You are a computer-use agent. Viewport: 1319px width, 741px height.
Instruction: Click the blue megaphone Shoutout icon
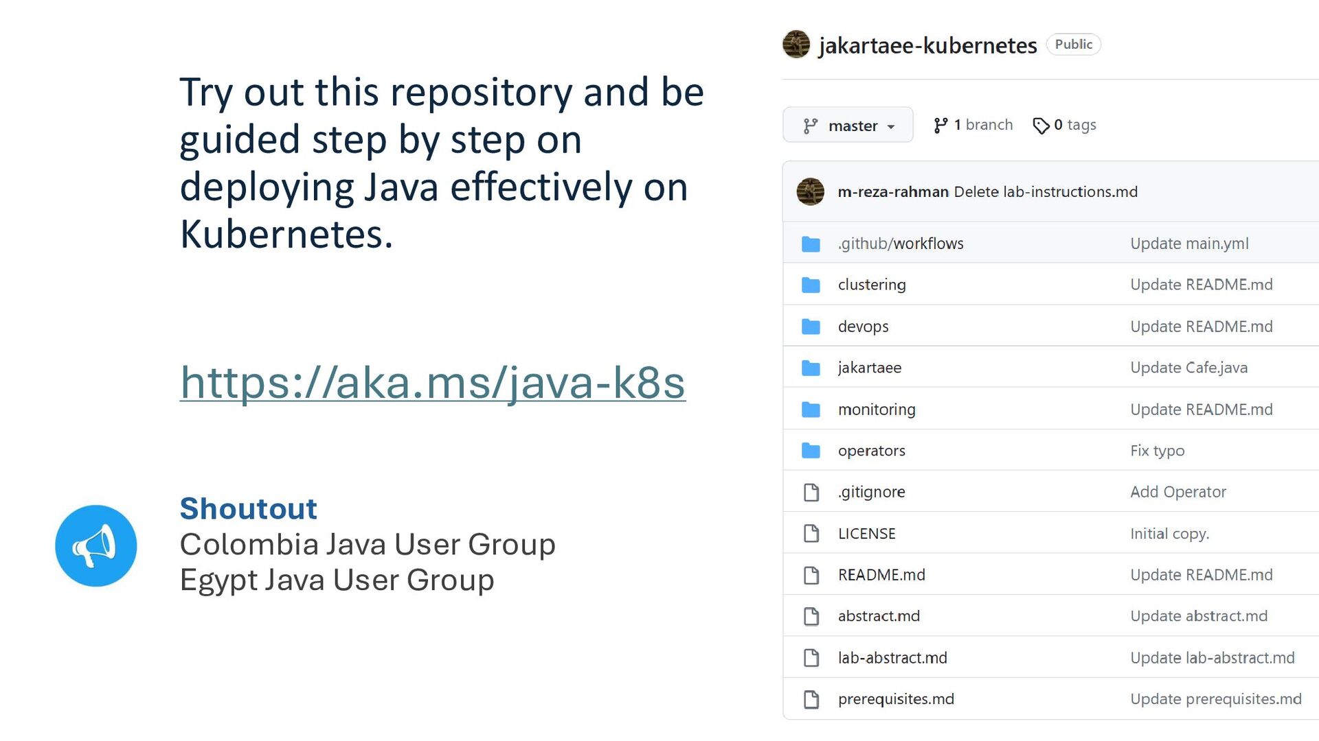(x=96, y=546)
